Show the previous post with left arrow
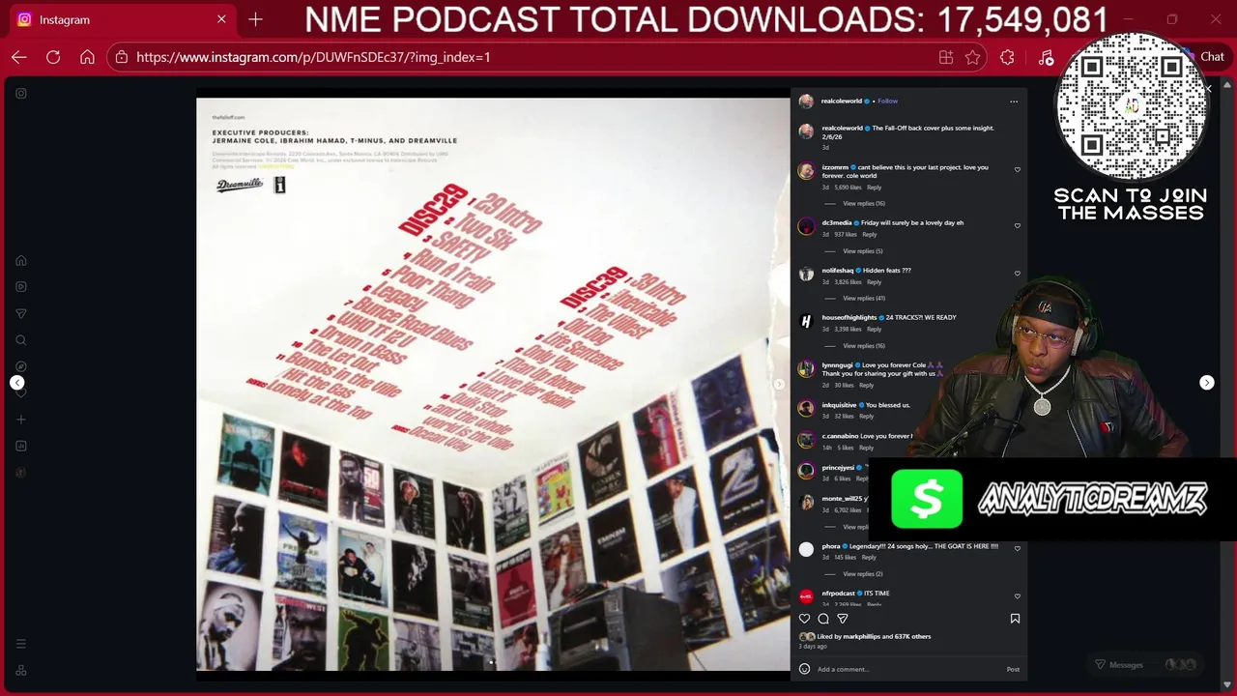 point(17,383)
